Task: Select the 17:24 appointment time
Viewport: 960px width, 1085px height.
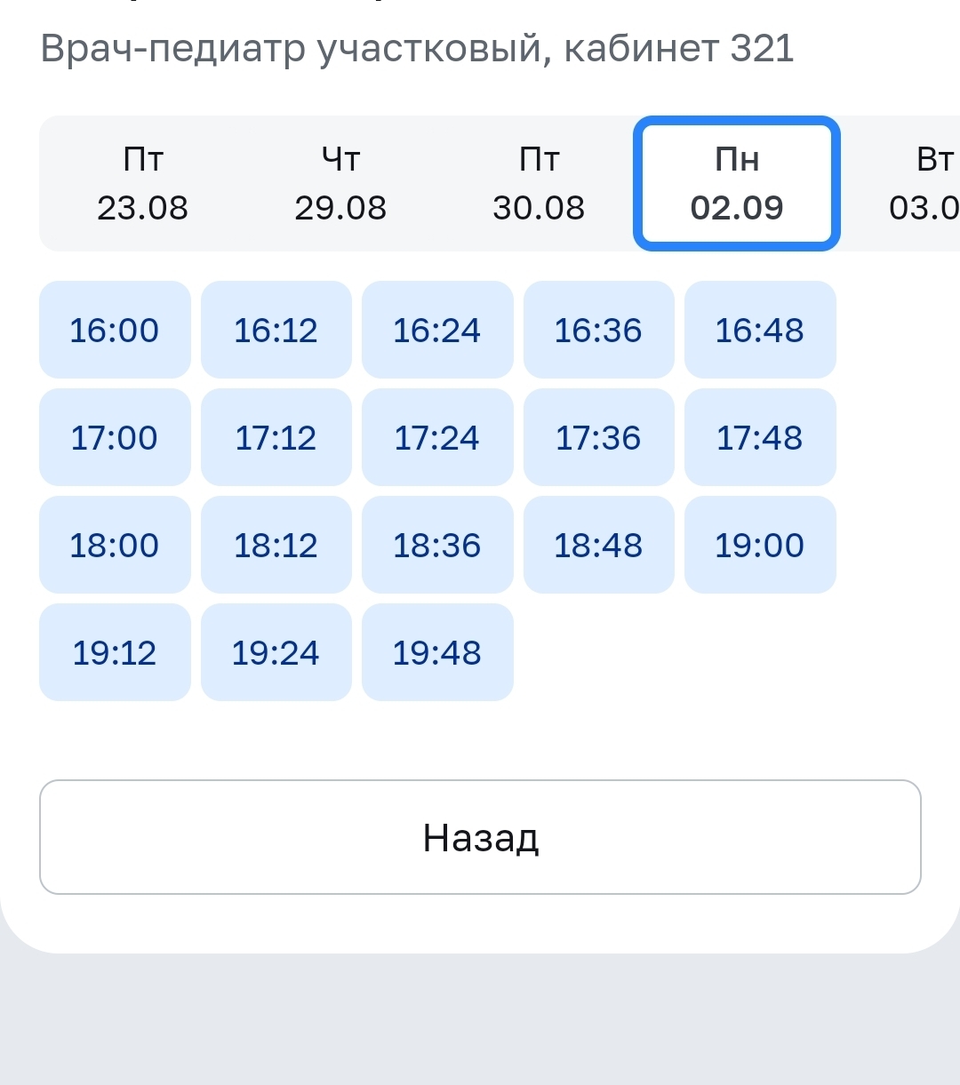Action: 437,438
